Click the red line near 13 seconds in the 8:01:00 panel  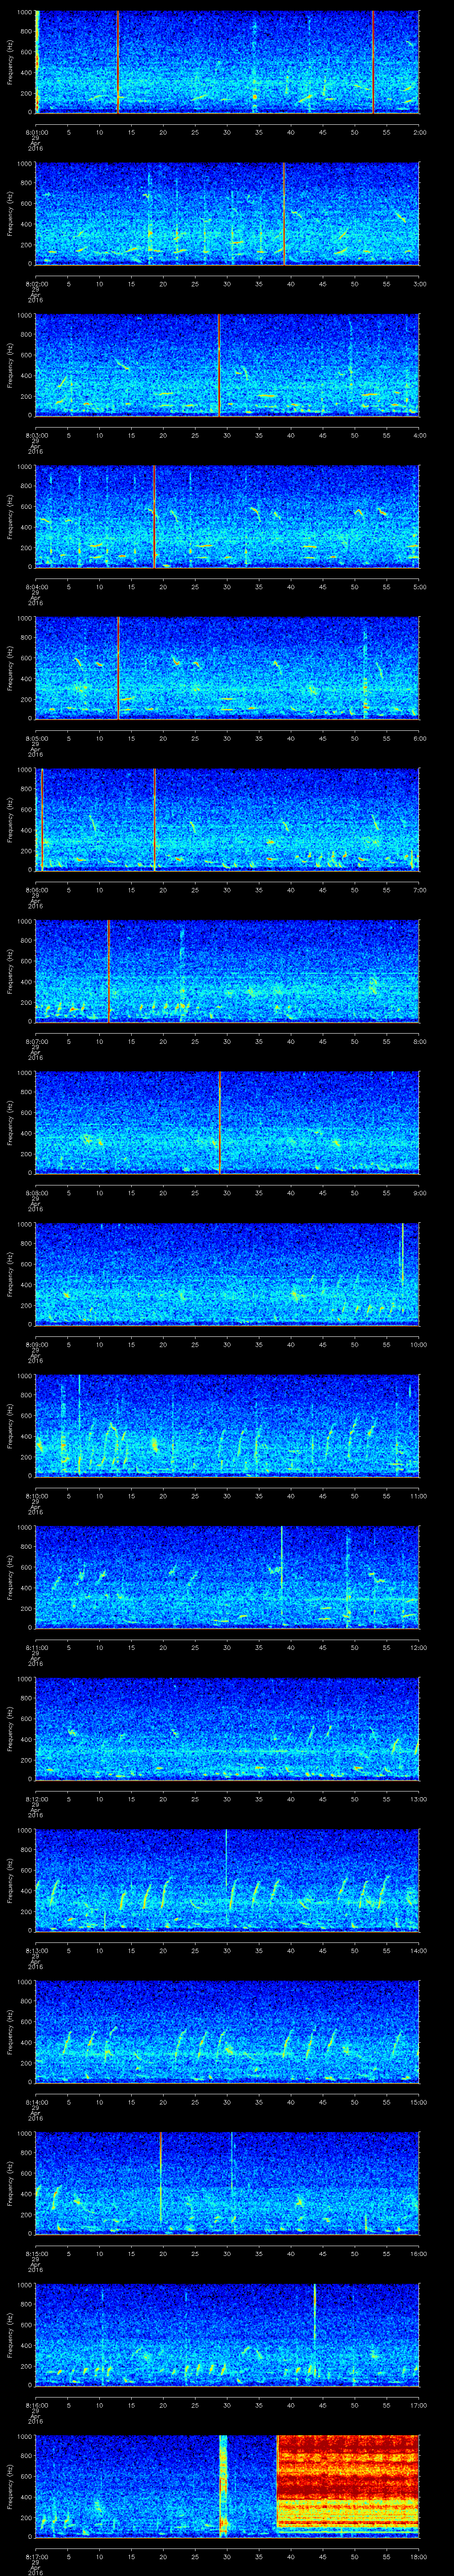click(118, 62)
